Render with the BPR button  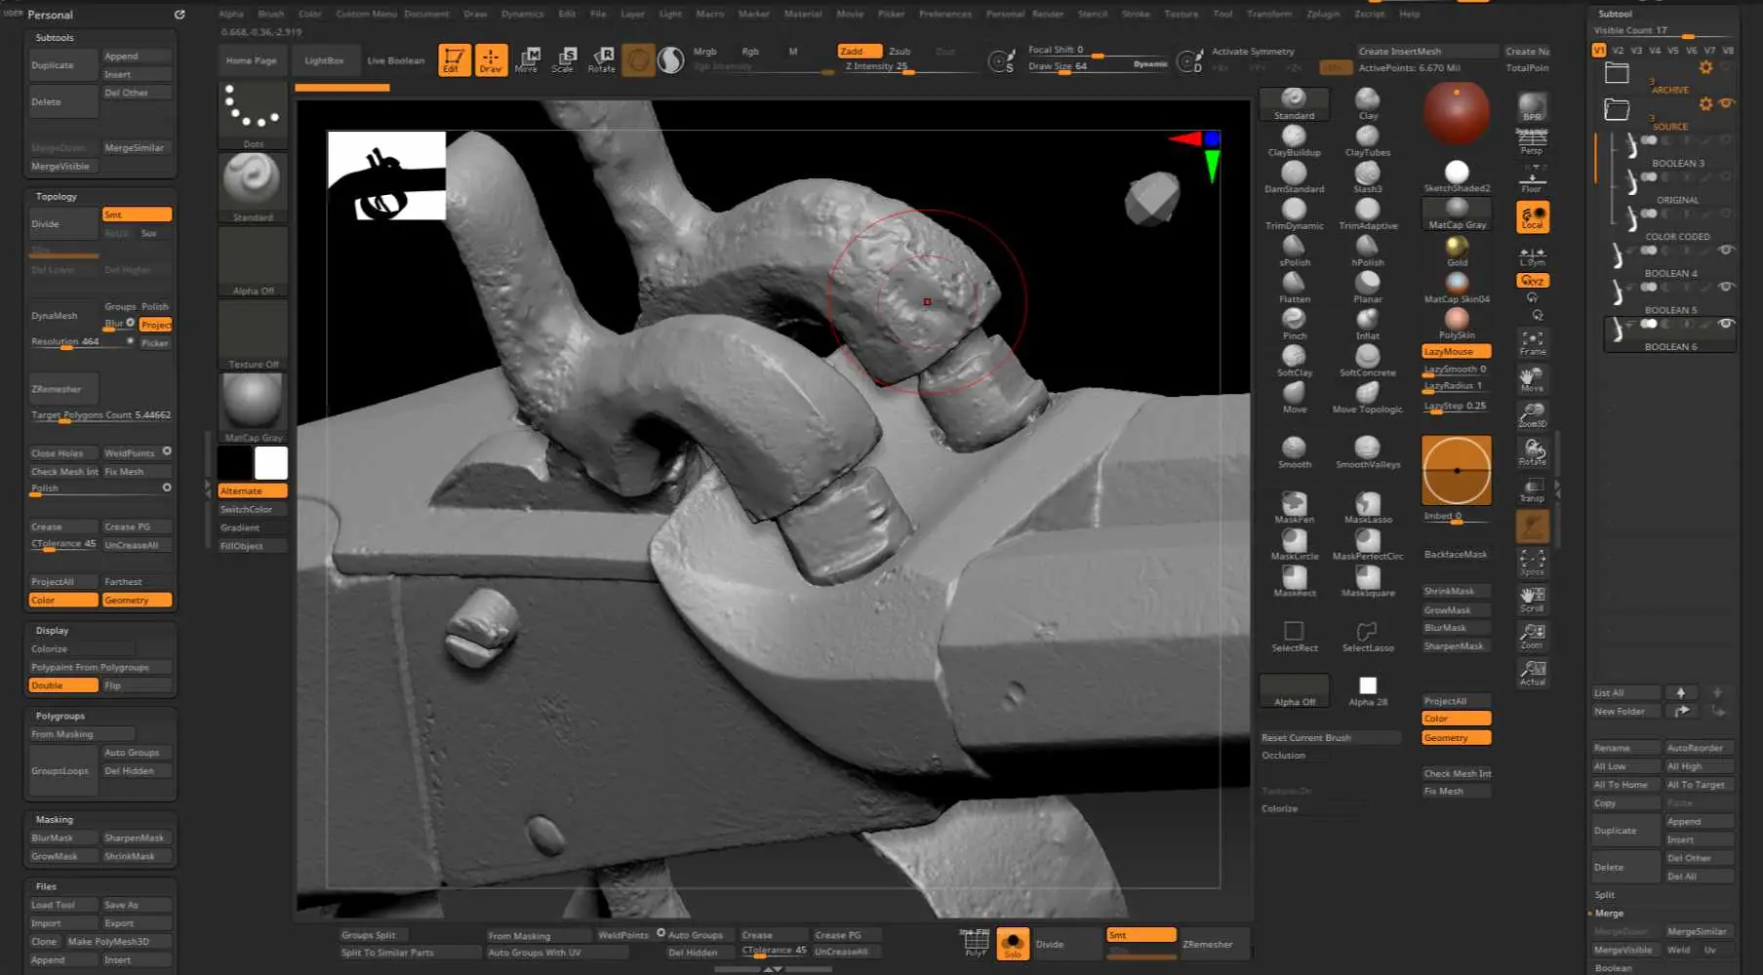coord(1532,108)
